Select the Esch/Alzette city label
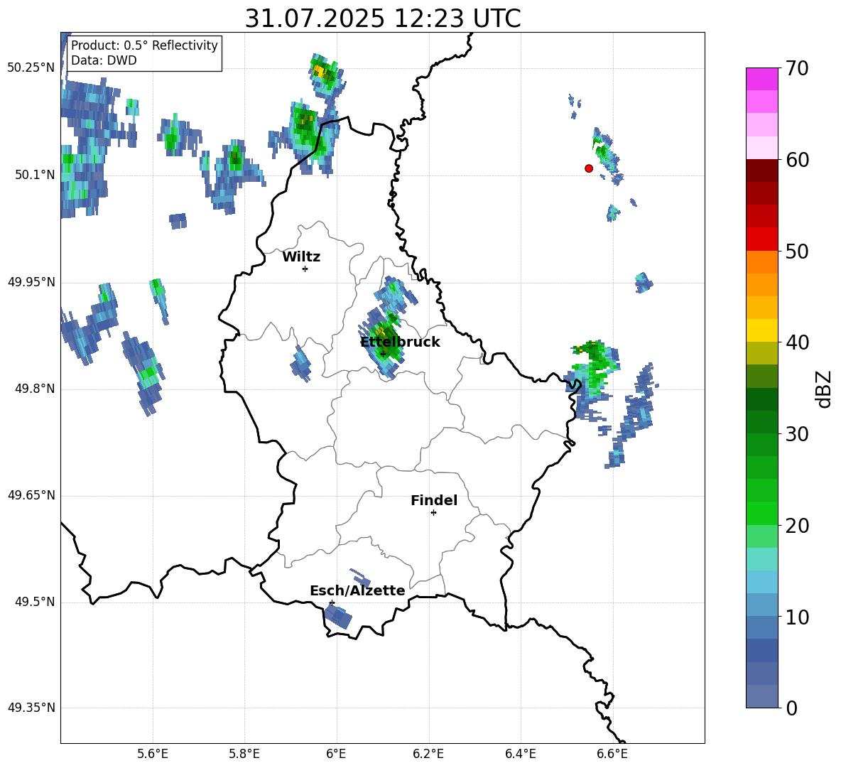The width and height of the screenshot is (841, 768). [357, 590]
